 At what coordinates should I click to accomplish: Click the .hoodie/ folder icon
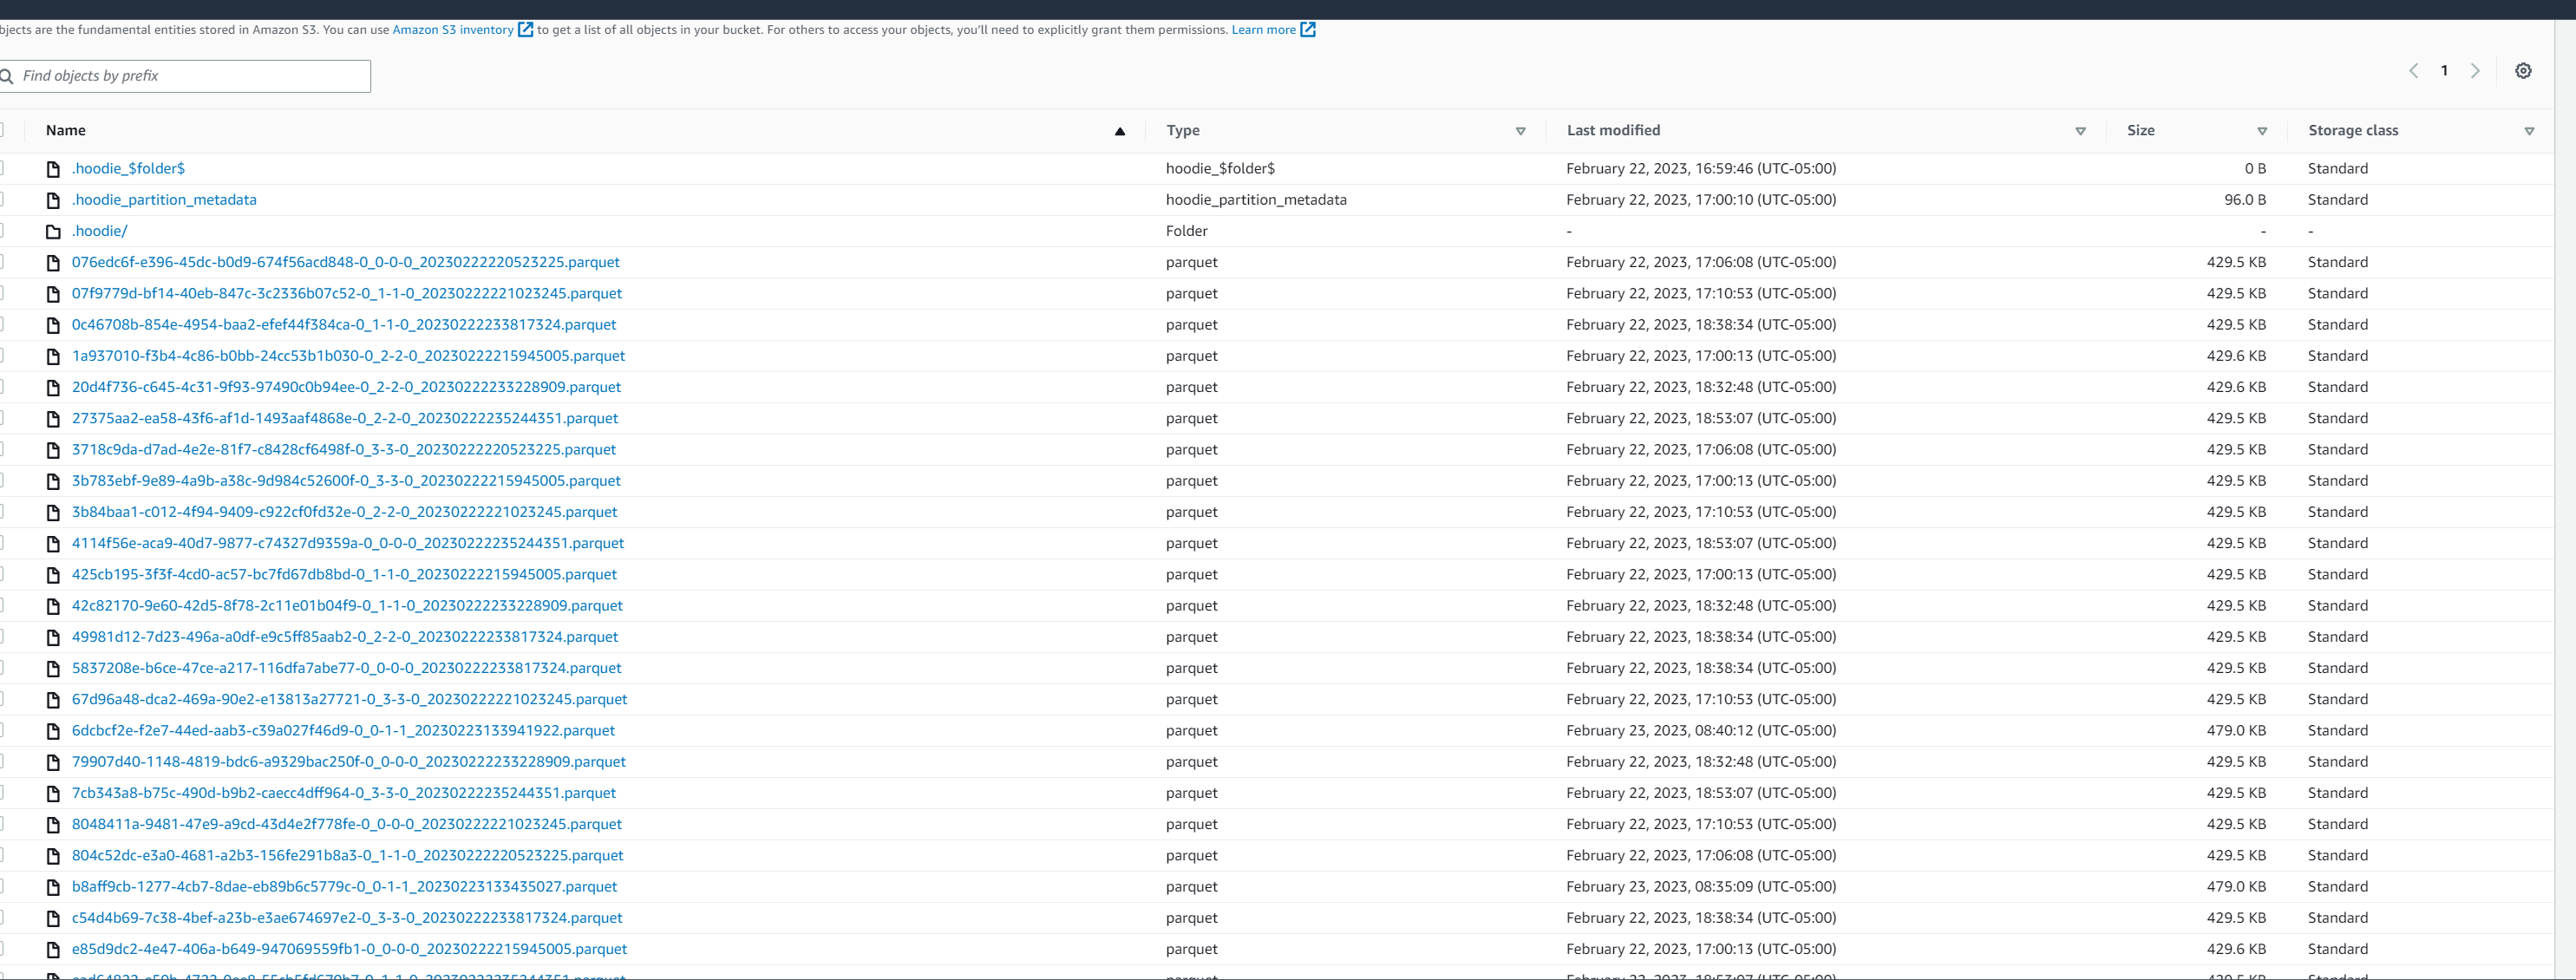coord(54,232)
